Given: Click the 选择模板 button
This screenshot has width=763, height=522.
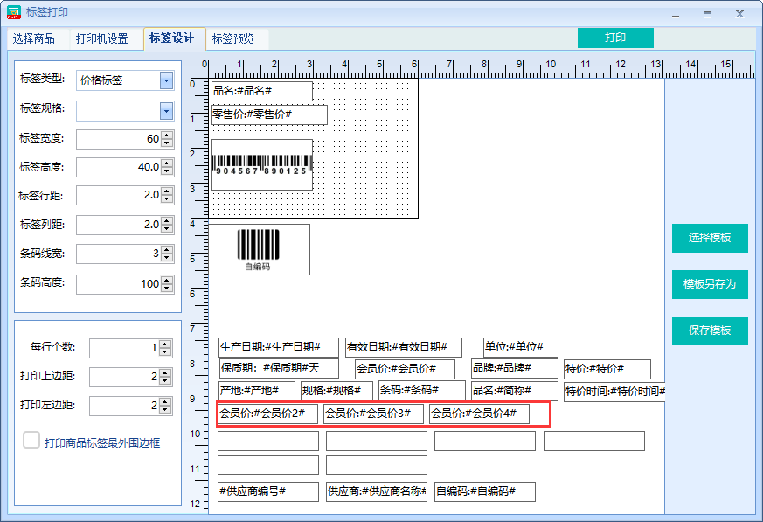Looking at the screenshot, I should tap(710, 238).
